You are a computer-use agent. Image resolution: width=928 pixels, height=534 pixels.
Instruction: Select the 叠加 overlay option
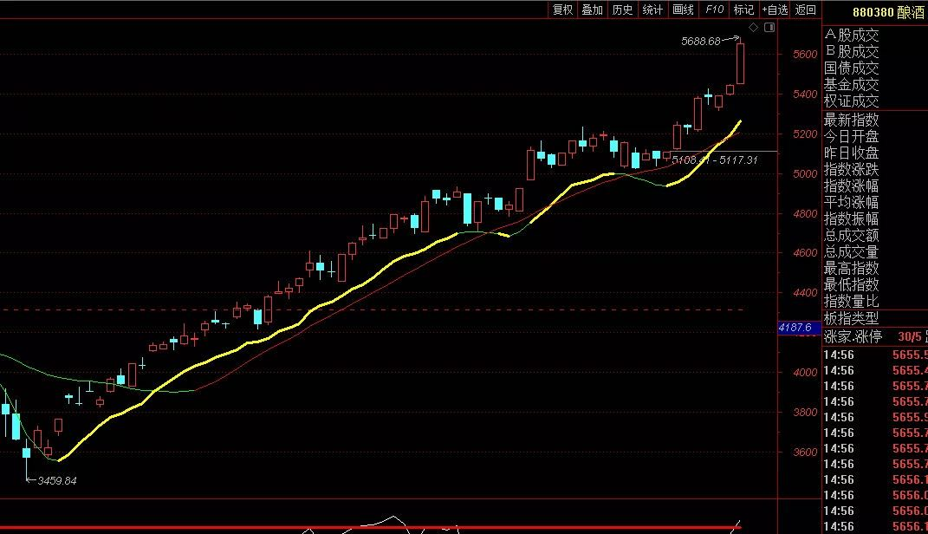592,10
